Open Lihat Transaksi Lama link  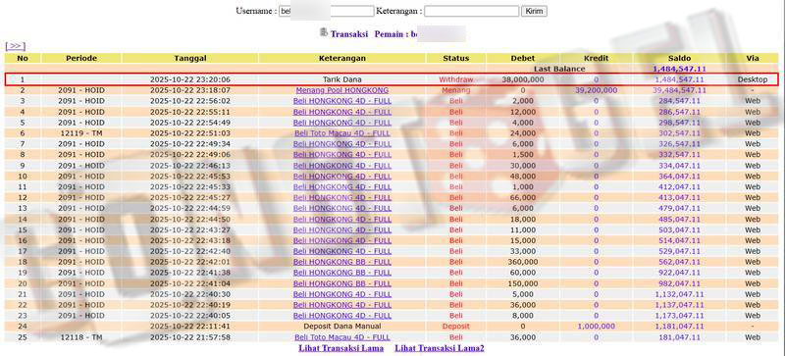coord(340,348)
